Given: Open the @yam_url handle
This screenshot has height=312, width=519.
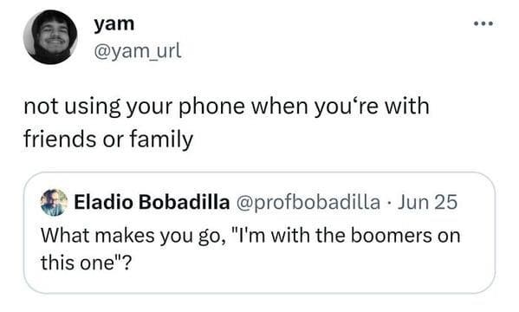Looking at the screenshot, I should coord(138,51).
